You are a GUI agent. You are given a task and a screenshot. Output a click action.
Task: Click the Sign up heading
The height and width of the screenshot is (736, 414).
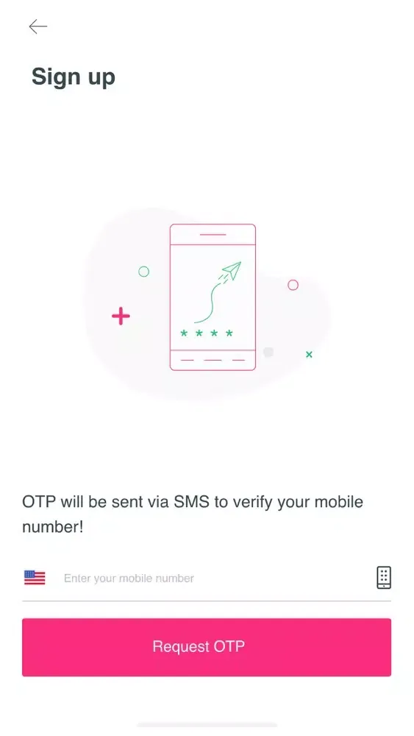pyautogui.click(x=73, y=77)
